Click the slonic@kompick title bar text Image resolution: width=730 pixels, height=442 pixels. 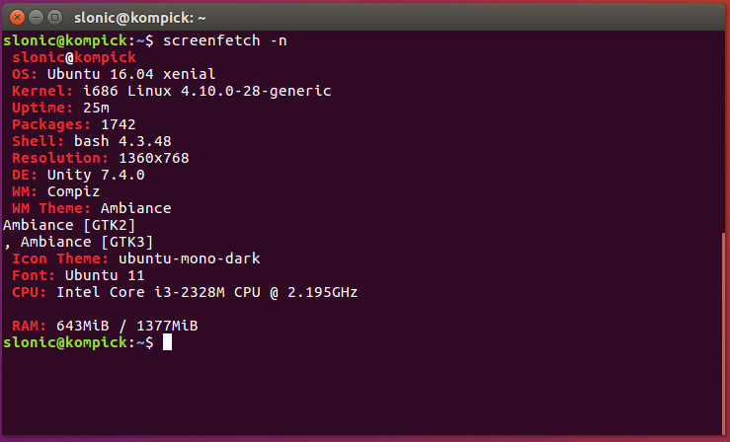tap(138, 16)
